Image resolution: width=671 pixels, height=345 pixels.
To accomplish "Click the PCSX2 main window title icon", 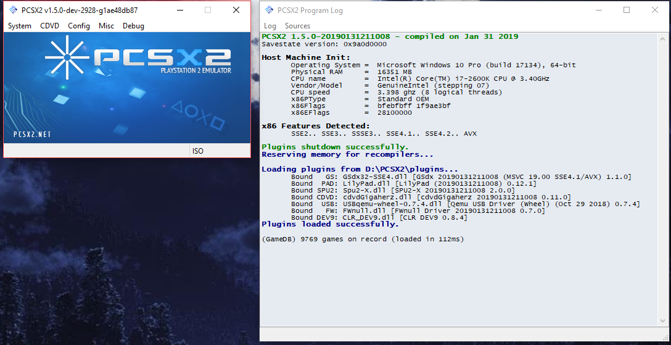I will (x=13, y=10).
